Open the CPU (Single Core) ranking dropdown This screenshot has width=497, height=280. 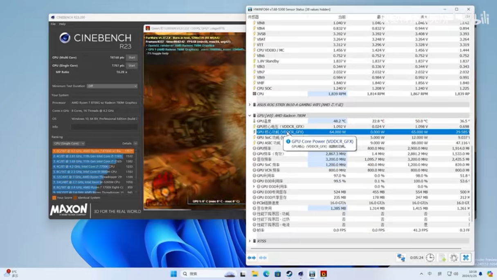69,144
